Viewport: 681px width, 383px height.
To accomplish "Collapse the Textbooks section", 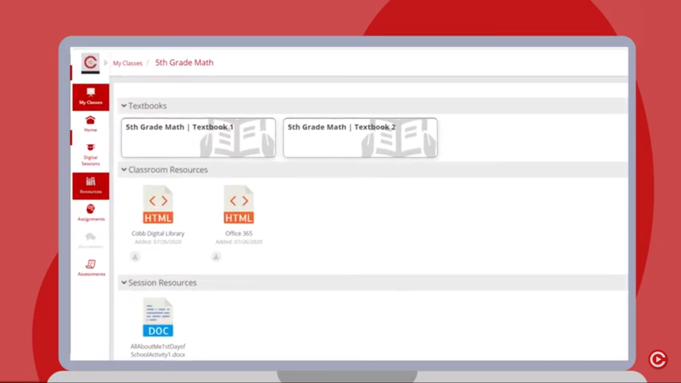I will (x=124, y=106).
